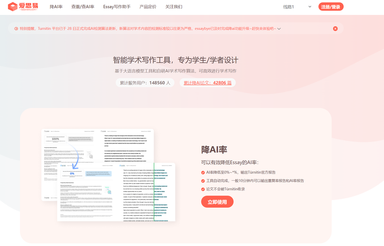Viewport: 384px width, 246px height.
Task: Click the 爱思易 Essaybye logo
Action: coord(23,7)
